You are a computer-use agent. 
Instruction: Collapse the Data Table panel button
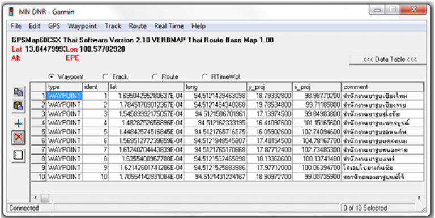click(387, 59)
